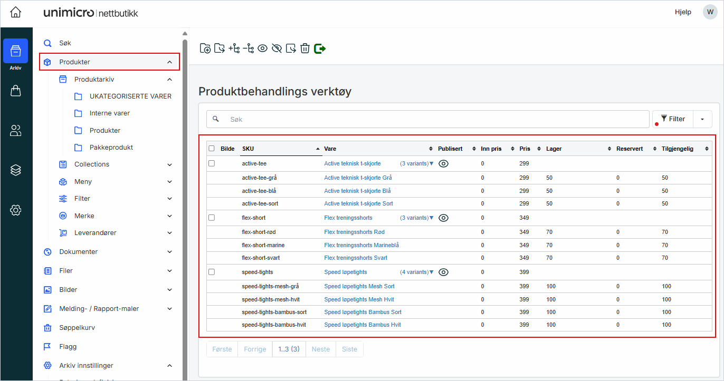
Task: Click the Filter button
Action: (x=673, y=119)
